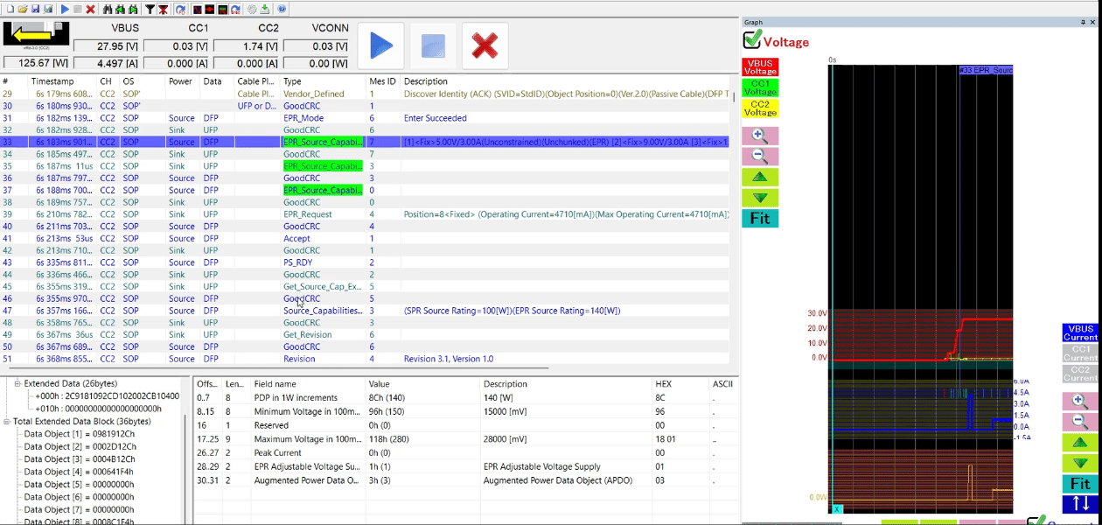Toggle the Voltage checkbox in Graph panel
1102x525 pixels.
tap(752, 40)
